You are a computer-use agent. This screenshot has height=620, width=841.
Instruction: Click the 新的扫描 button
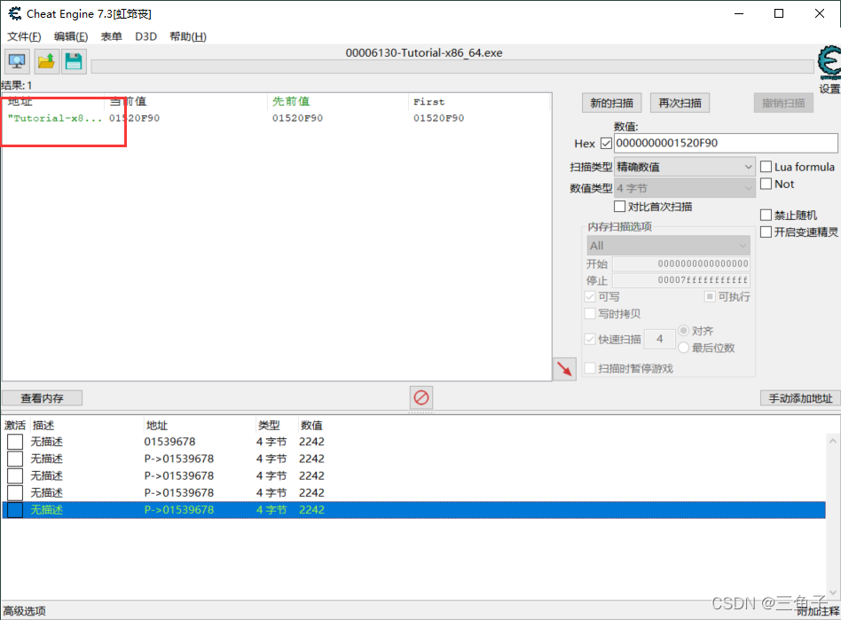coord(611,103)
